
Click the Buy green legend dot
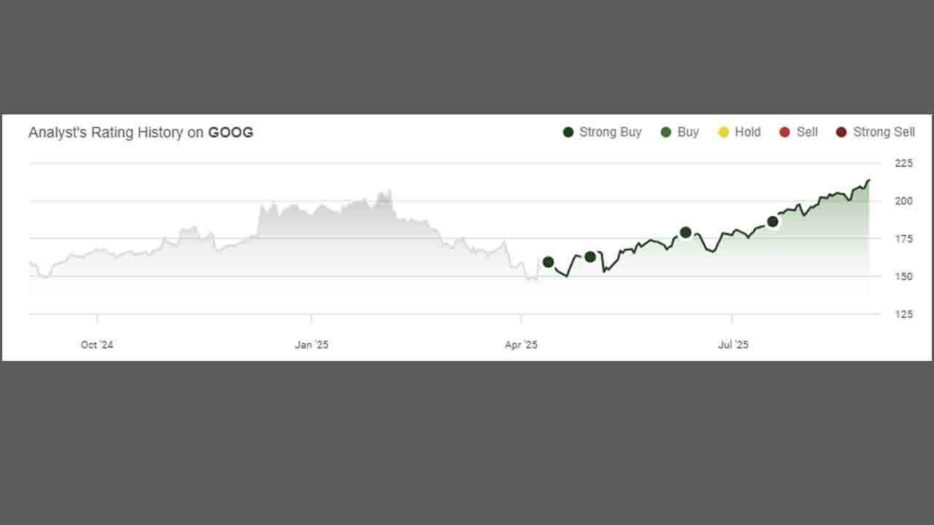click(x=666, y=132)
